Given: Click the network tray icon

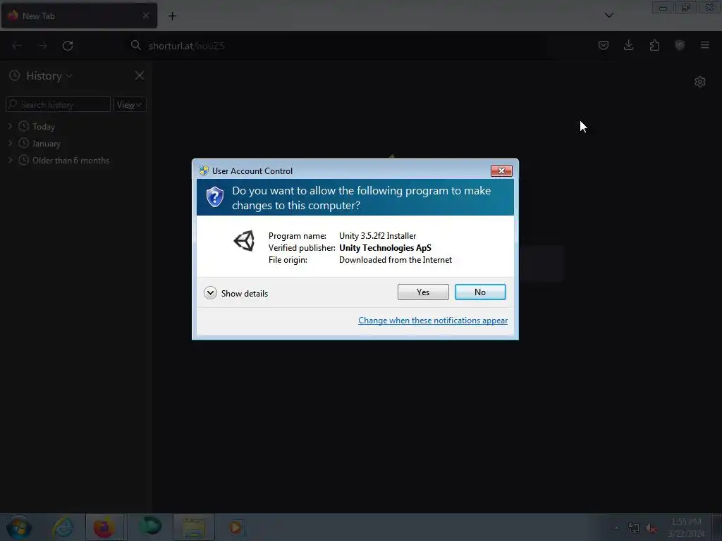Looking at the screenshot, I should pos(634,528).
